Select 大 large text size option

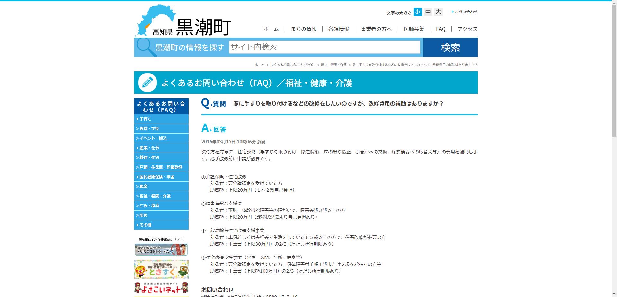pyautogui.click(x=438, y=12)
